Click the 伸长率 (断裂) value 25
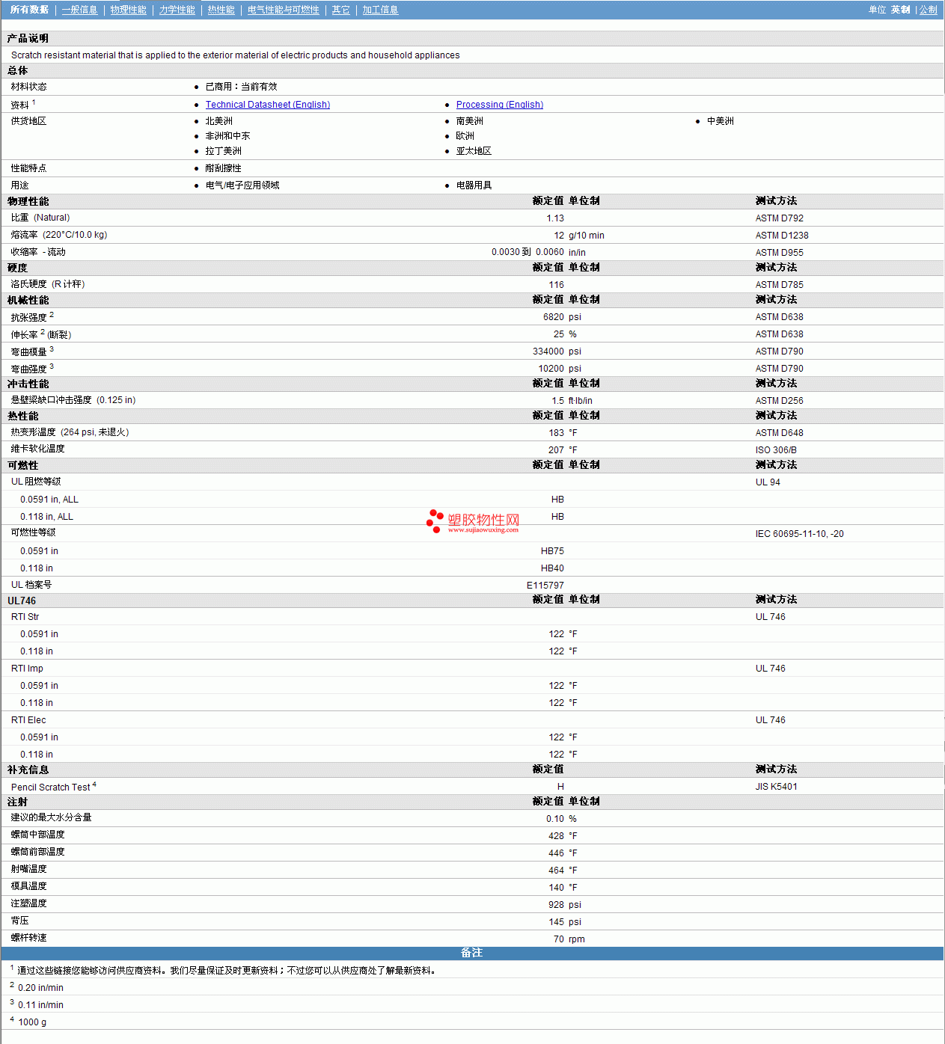 tap(559, 334)
